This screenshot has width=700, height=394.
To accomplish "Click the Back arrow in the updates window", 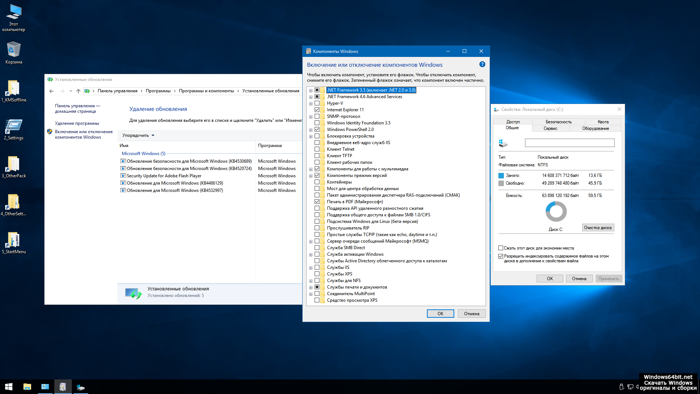I will (51, 91).
